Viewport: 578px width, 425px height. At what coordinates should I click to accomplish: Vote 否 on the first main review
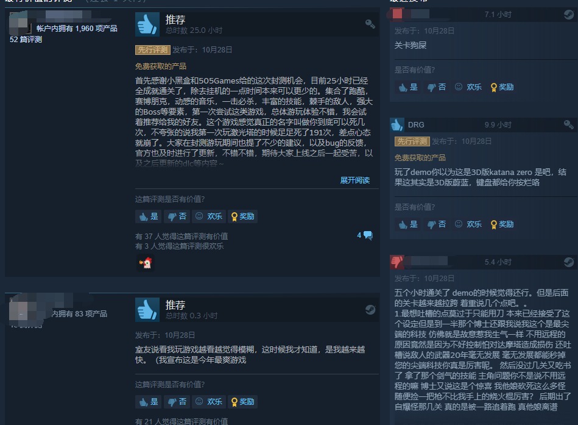pyautogui.click(x=177, y=216)
